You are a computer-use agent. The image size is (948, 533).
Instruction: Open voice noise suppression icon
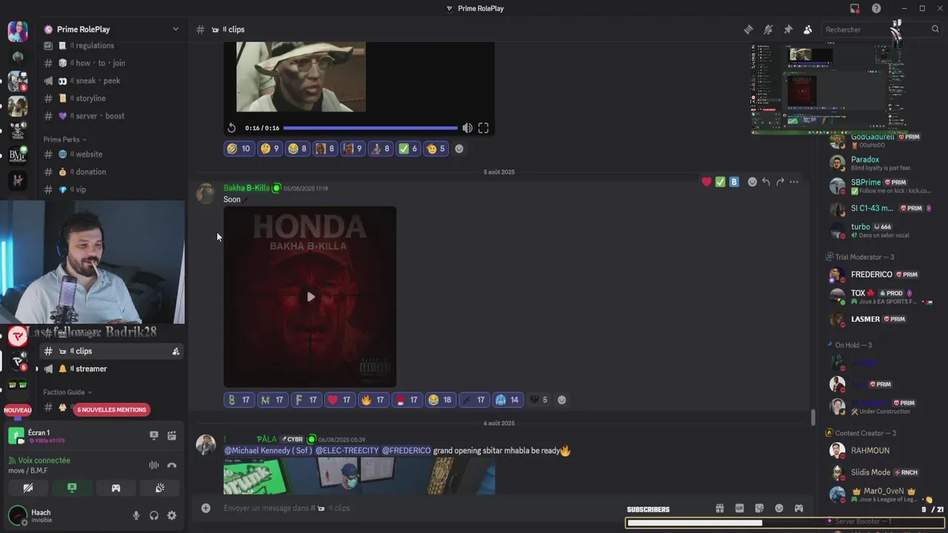point(154,466)
